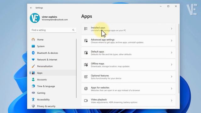
Task: Go to System settings
Action: 41,46
